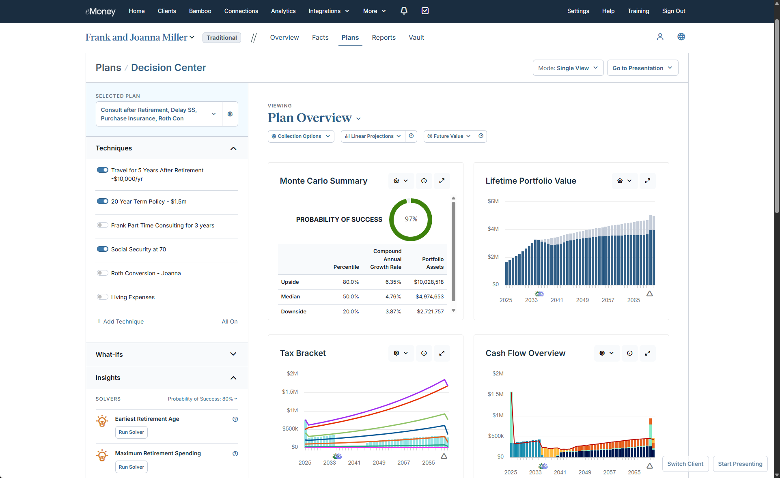Open the settings gear on Lifetime Portfolio Value
The height and width of the screenshot is (478, 780).
(622, 181)
